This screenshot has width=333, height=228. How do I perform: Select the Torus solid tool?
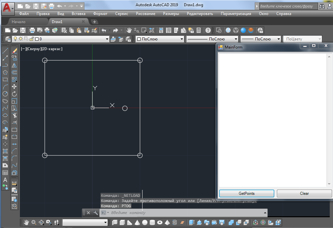click(160, 222)
